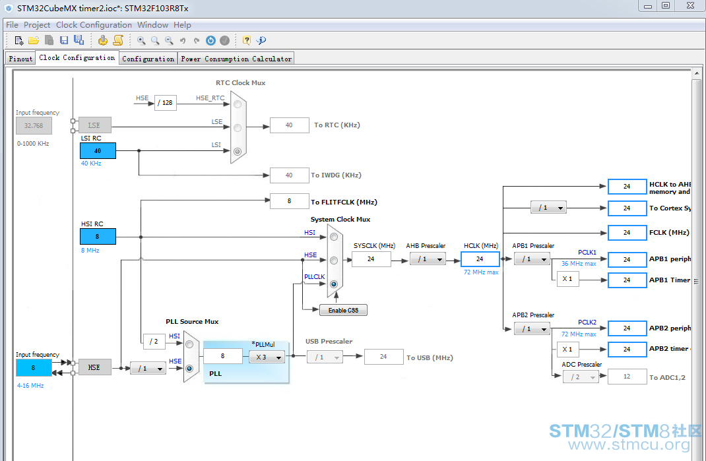Open the Clock Configuration menu
Image resolution: width=706 pixels, height=461 pixels.
point(94,25)
